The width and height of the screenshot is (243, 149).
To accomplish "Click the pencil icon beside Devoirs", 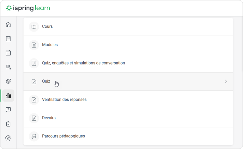I will click(x=34, y=118).
